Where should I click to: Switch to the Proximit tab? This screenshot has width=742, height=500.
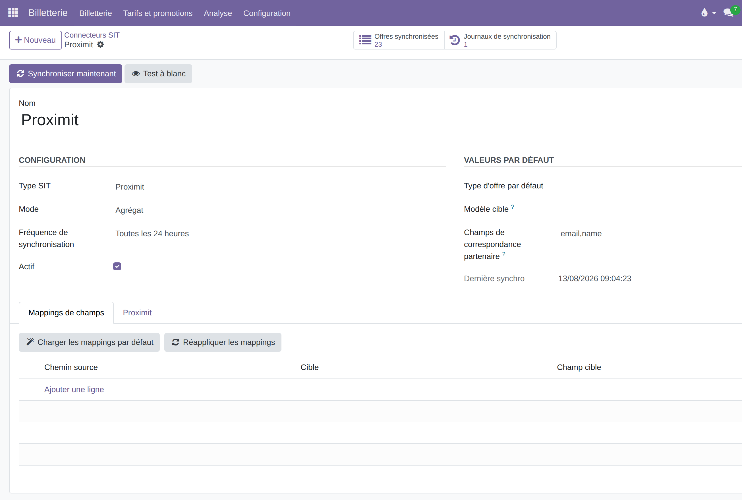pos(137,312)
